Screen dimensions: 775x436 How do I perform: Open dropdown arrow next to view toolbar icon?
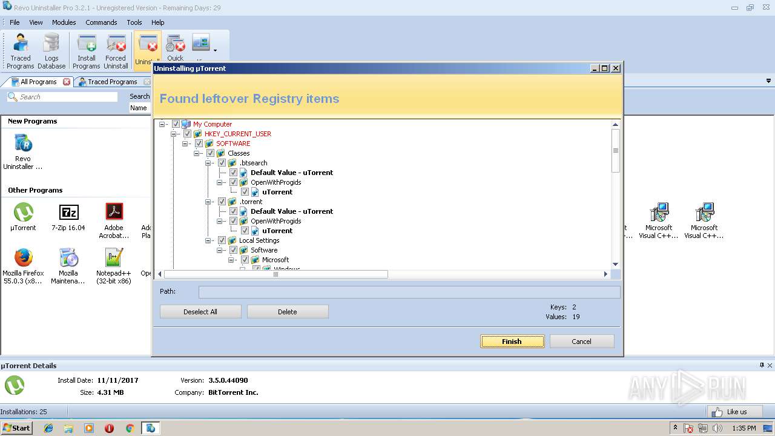[x=215, y=51]
